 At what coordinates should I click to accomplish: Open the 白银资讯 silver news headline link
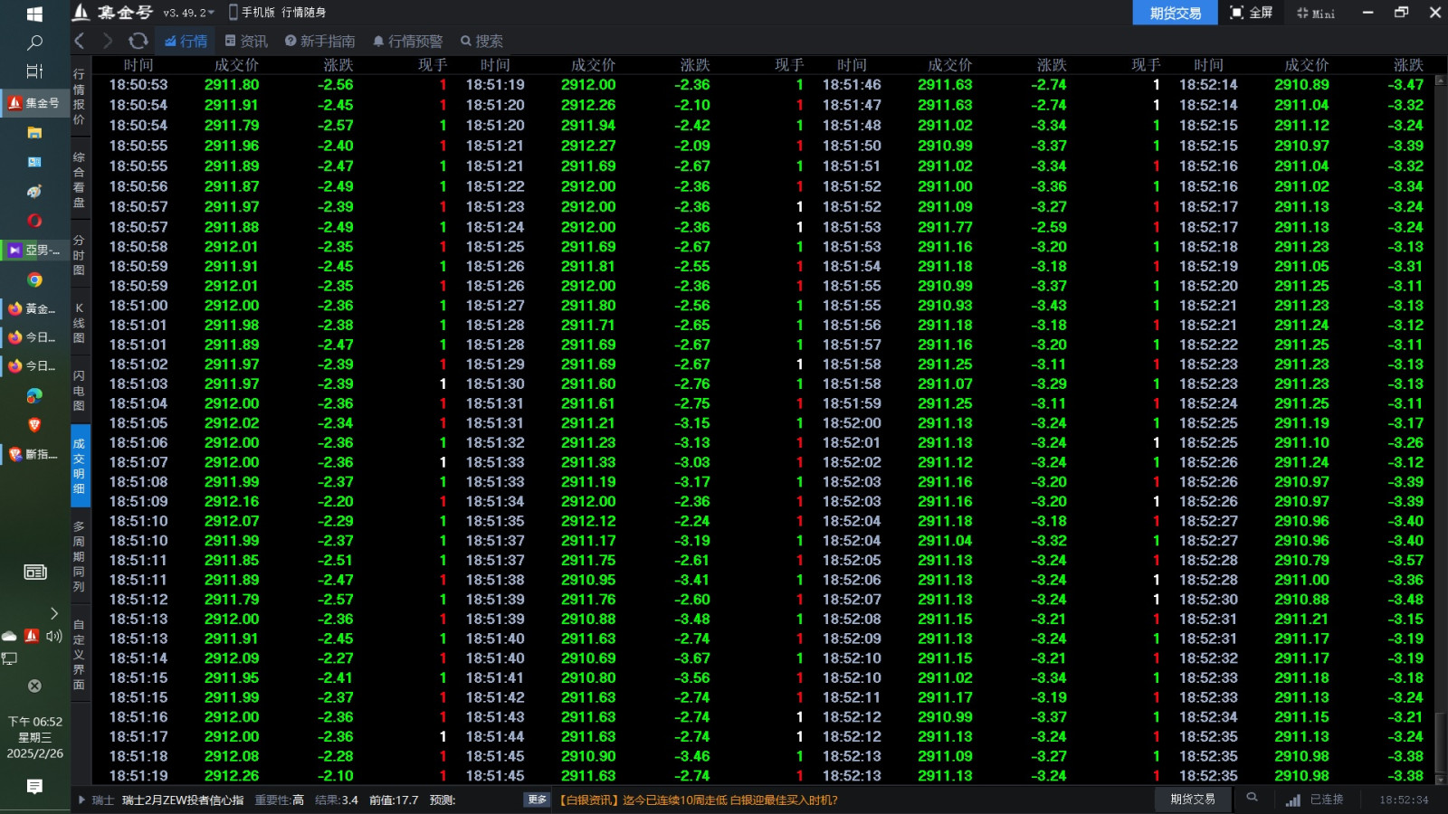point(699,800)
